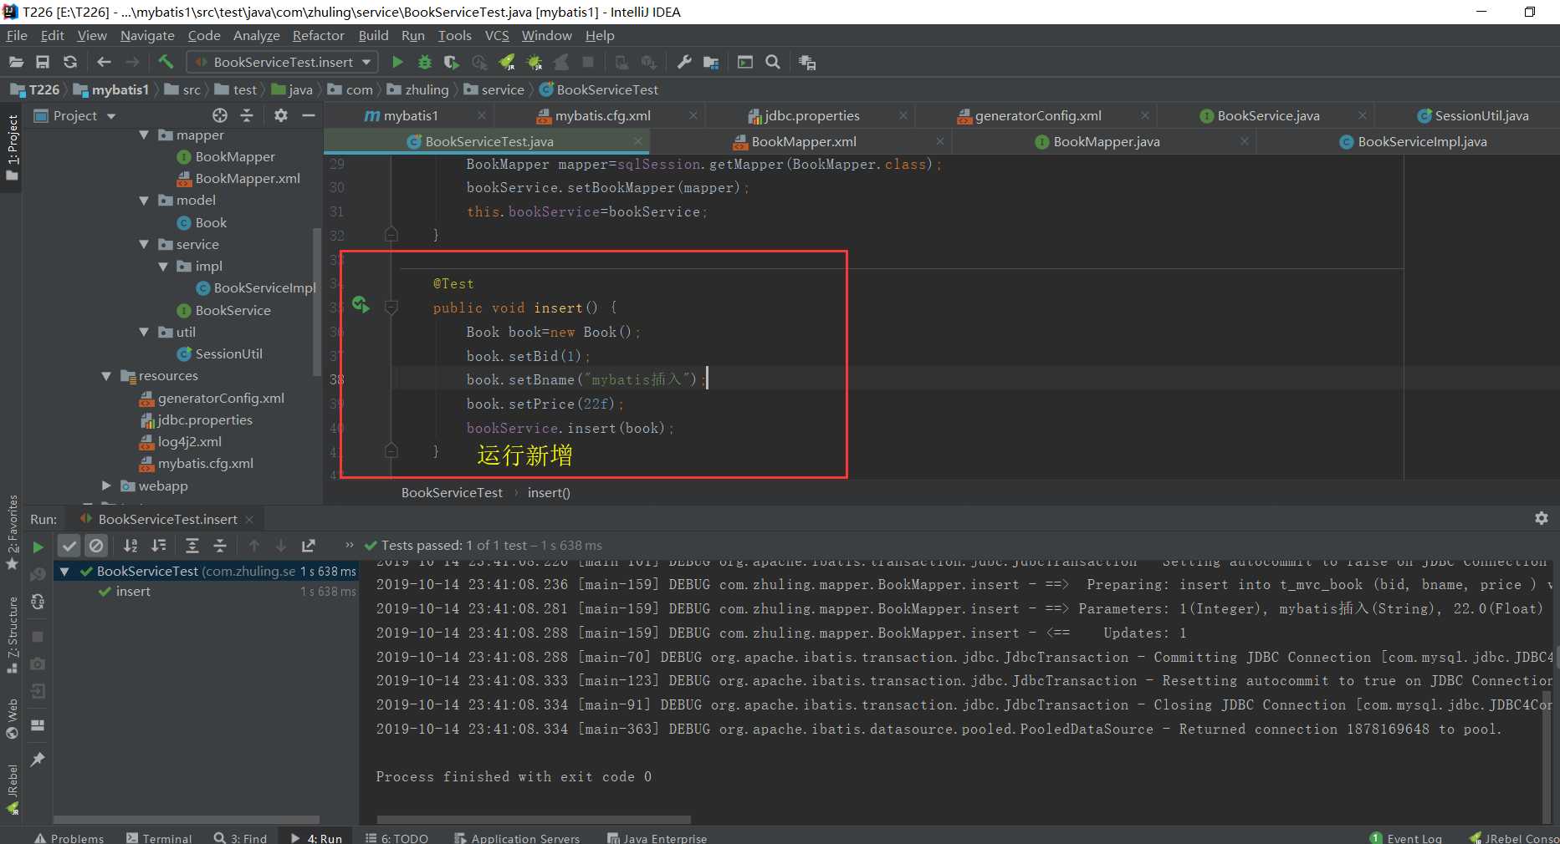
Task: Open Project Structure icon in toolbar
Action: point(711,62)
